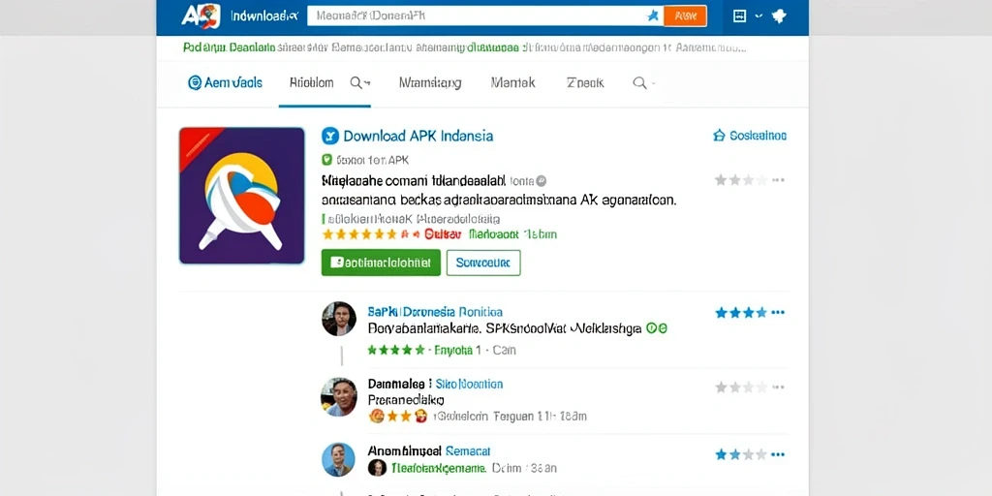Switch to the 'Wtamaiang' tab

point(430,83)
